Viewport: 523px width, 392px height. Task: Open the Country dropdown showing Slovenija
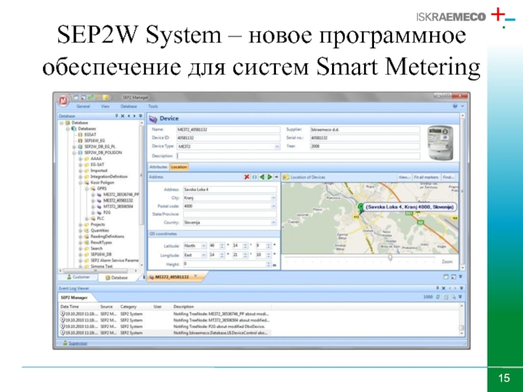coord(273,223)
